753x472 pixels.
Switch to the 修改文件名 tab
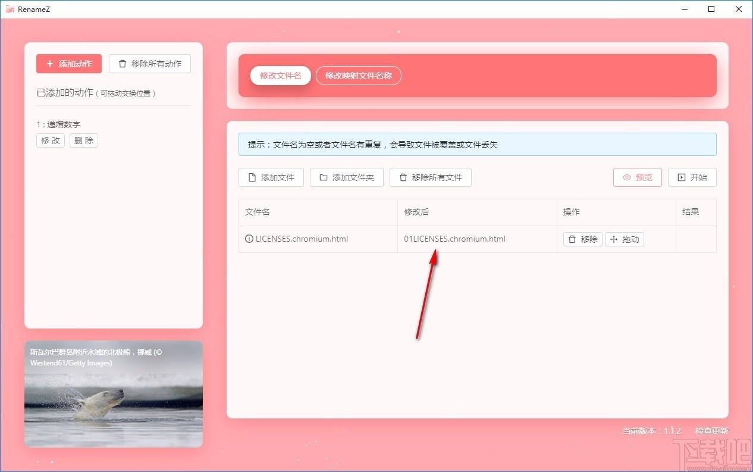point(281,76)
